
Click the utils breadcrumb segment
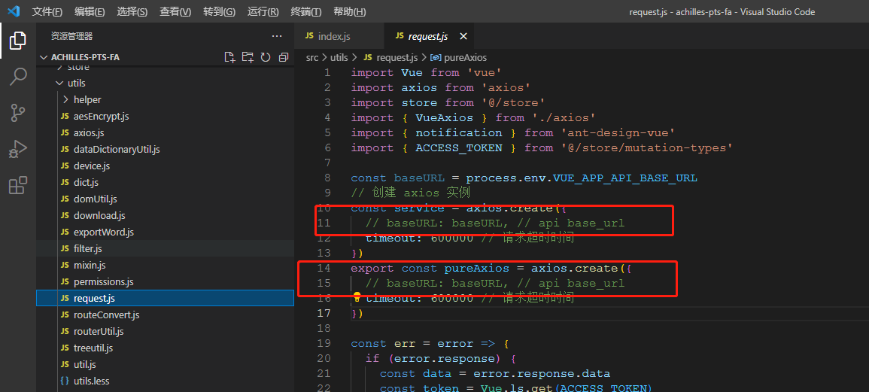[x=339, y=57]
